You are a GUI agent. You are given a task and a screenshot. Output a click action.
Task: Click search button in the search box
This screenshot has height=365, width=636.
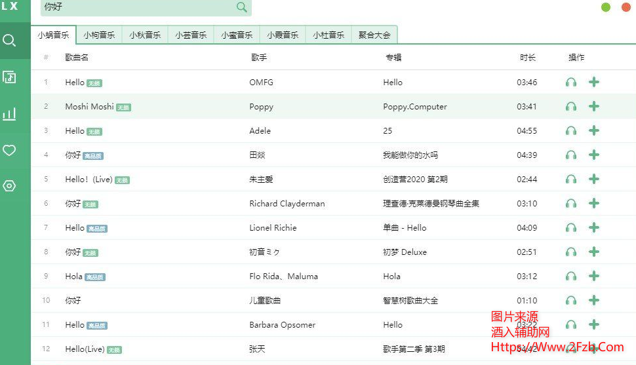tap(242, 7)
